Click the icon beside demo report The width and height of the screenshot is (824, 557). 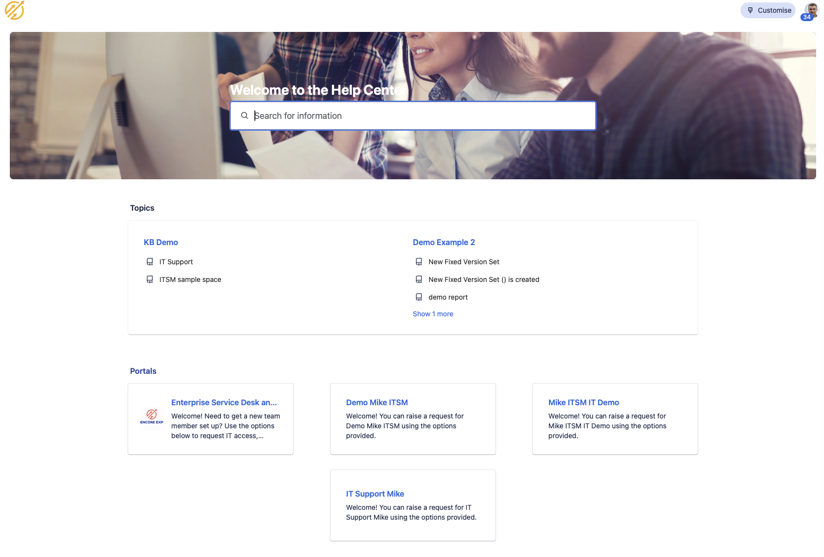tap(419, 297)
